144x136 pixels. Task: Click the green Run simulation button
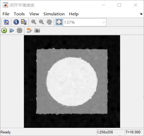(4, 31)
